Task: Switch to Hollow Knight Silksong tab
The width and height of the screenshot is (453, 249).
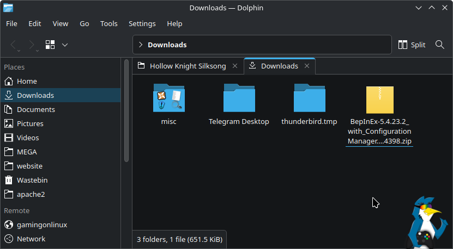Action: tap(187, 66)
